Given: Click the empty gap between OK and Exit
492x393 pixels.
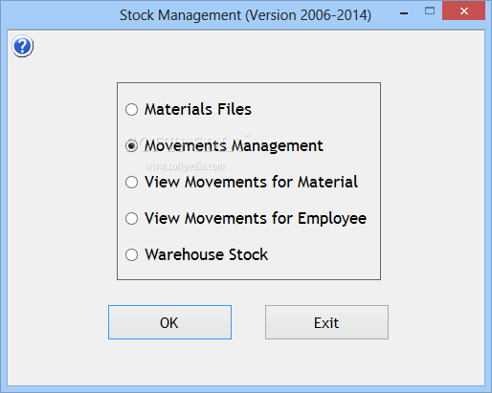Looking at the screenshot, I should (248, 322).
